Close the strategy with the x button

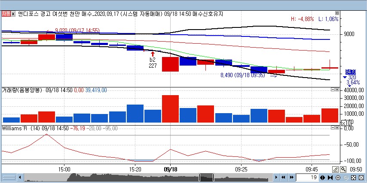point(13,14)
